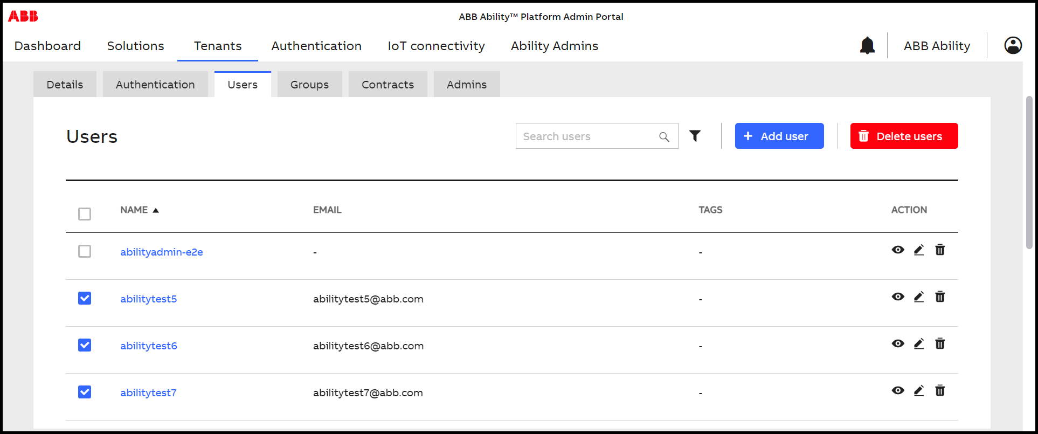Switch to the Admins tab
Viewport: 1038px width, 434px height.
(x=467, y=85)
